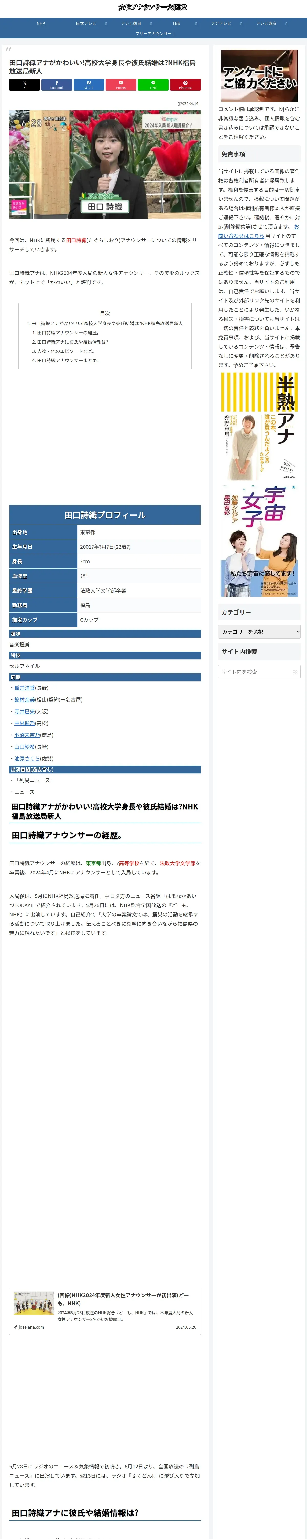Open the 寺井巳央 (大阪) link

25,712
